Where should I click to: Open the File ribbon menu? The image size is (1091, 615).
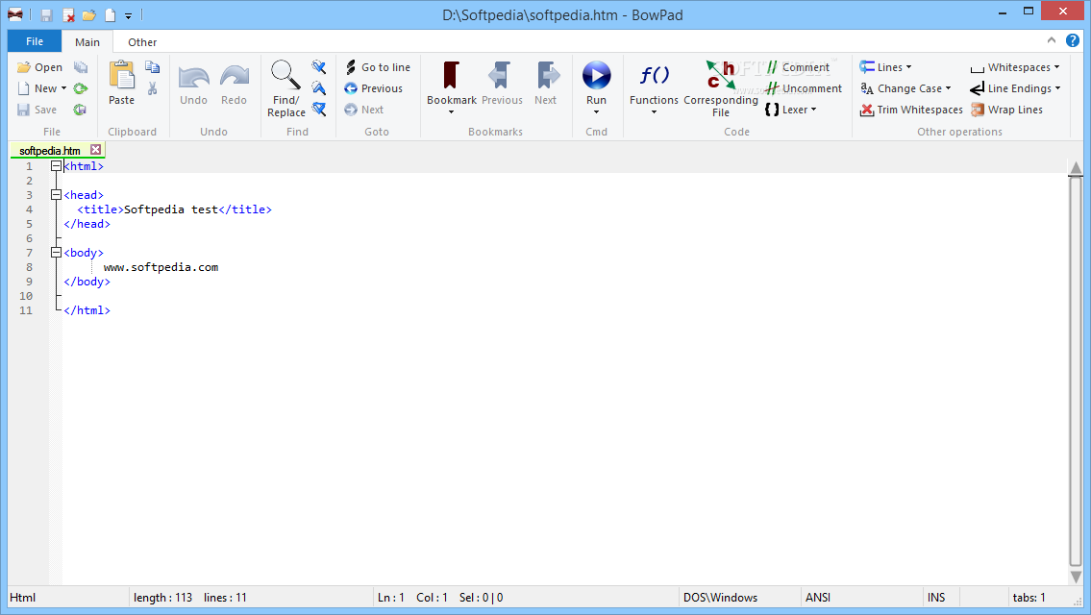(34, 41)
